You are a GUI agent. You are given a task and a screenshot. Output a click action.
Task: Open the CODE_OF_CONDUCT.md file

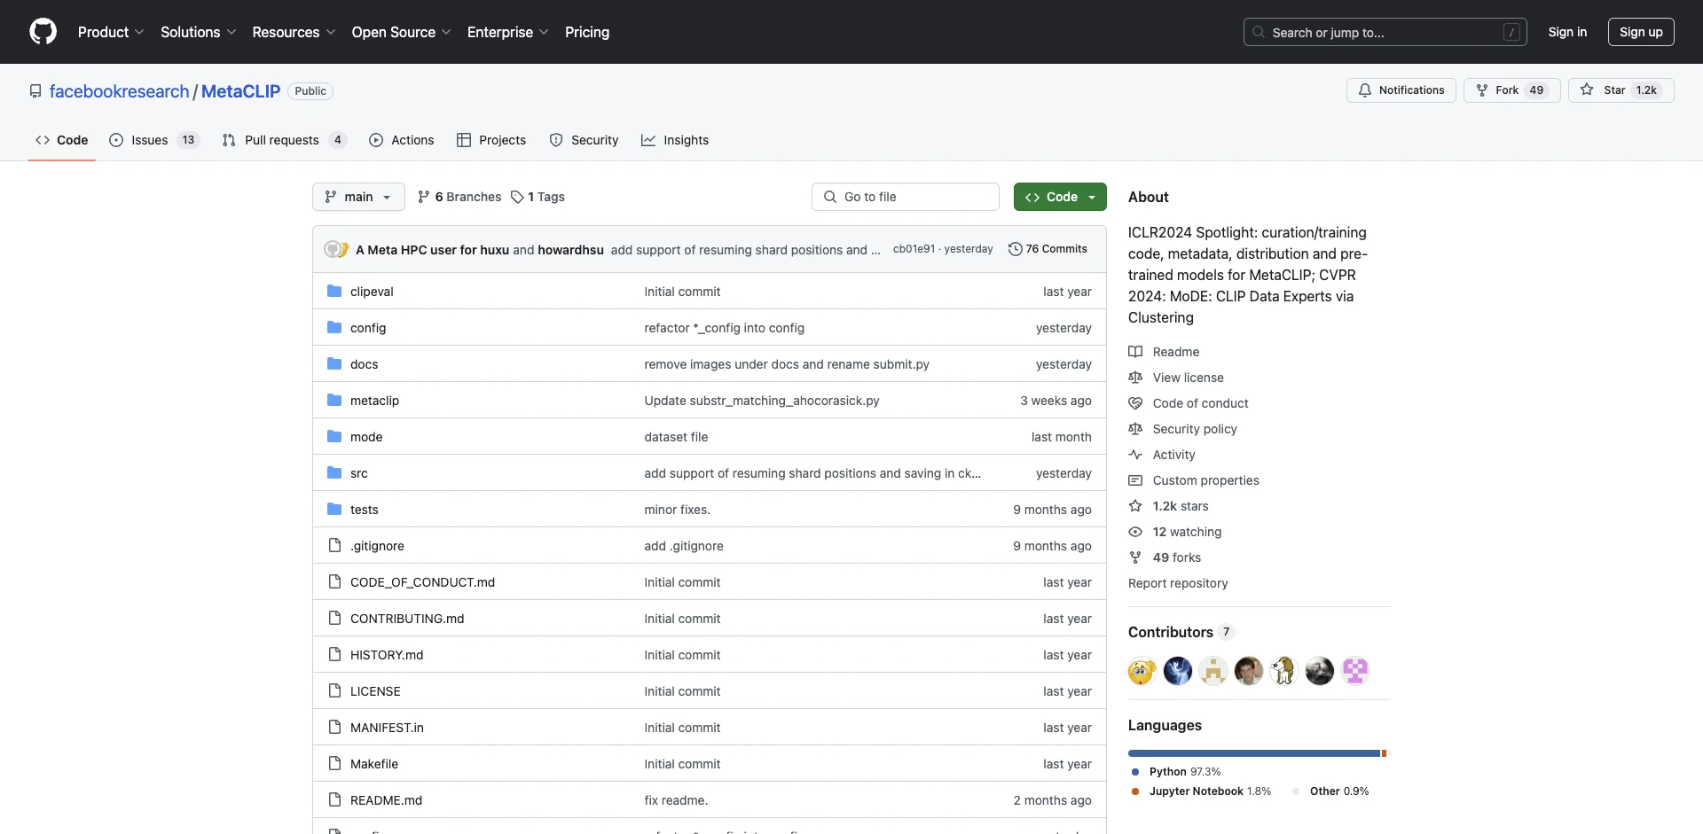422,582
